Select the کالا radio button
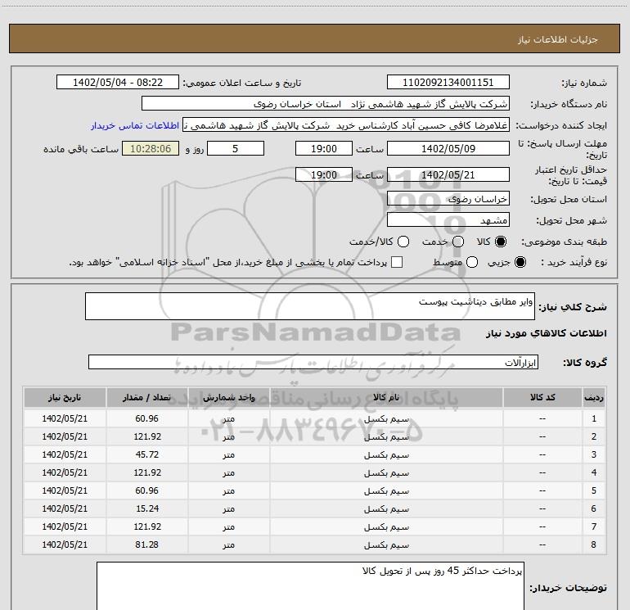Viewport: 630px width, 610px height. pos(501,242)
